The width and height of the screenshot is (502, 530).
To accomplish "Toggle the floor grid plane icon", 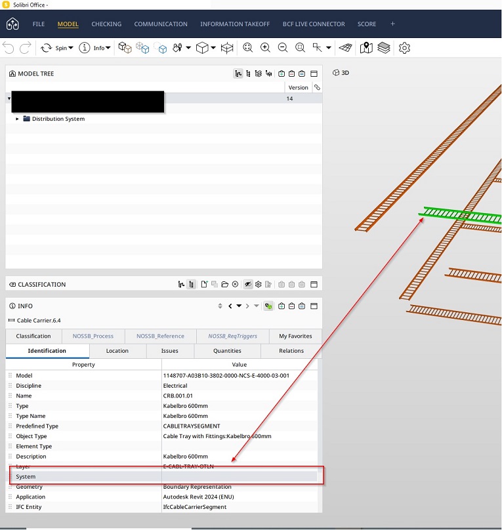I will pyautogui.click(x=345, y=48).
